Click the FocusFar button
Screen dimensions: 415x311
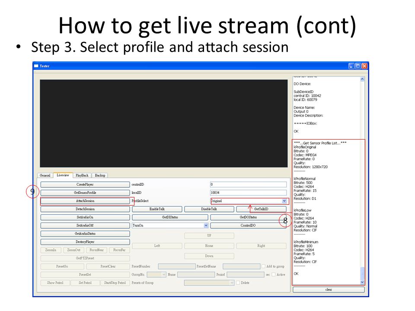(119, 250)
